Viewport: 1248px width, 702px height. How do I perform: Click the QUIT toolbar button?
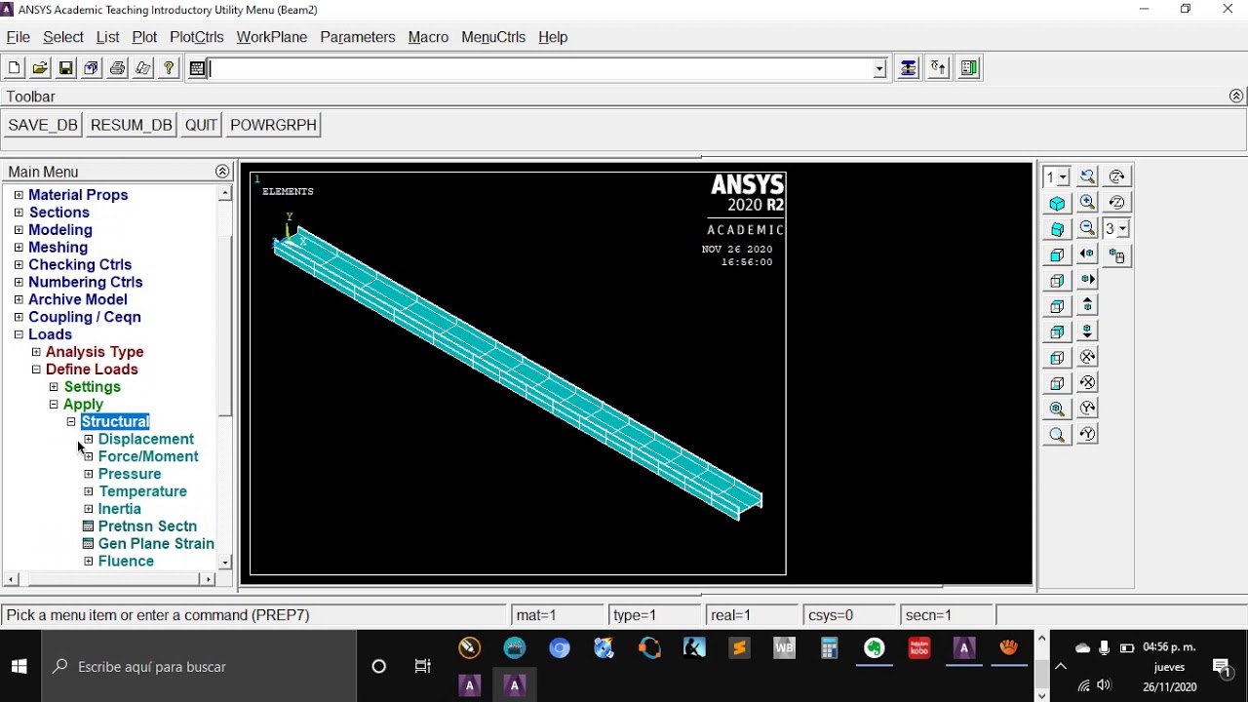point(201,125)
